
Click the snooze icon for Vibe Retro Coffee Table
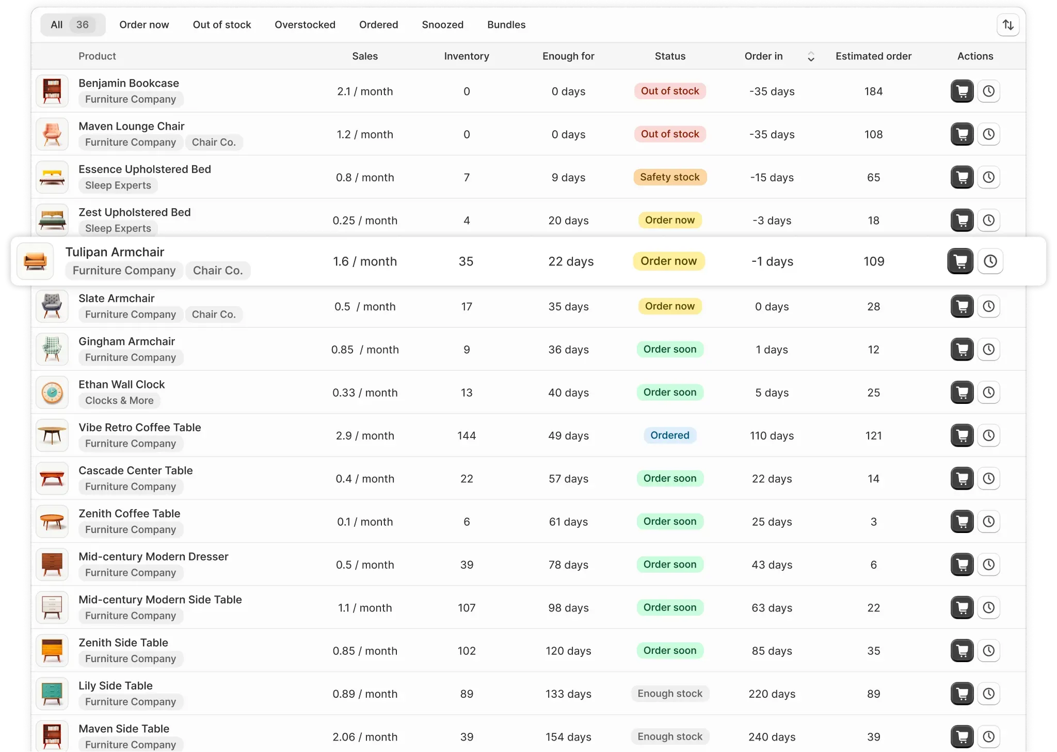[x=989, y=435]
